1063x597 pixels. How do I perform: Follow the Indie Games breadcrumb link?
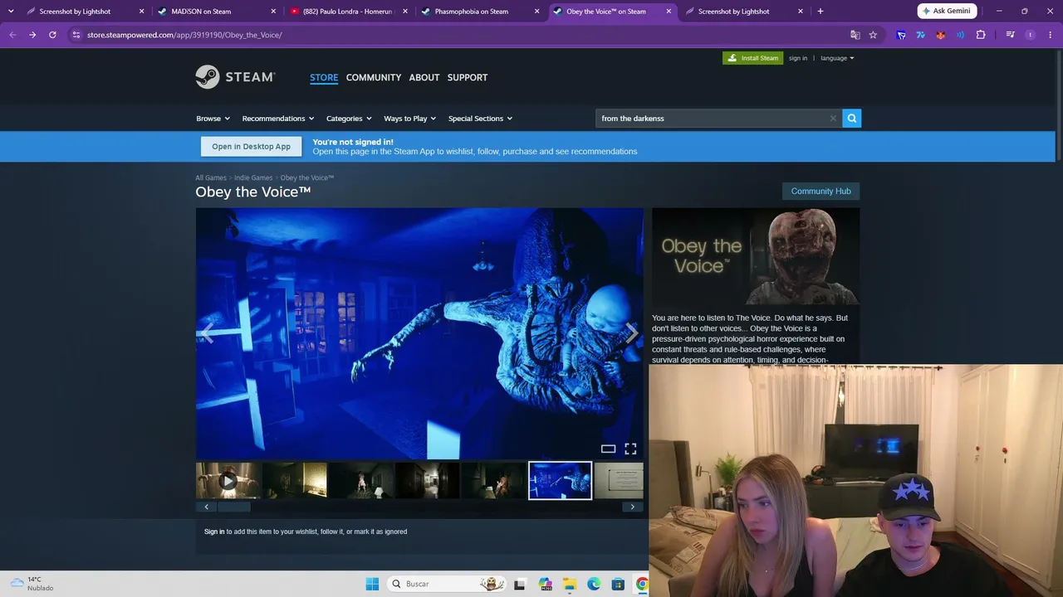[x=253, y=177]
